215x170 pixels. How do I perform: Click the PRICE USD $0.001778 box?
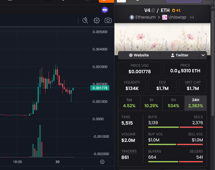pyautogui.click(x=140, y=69)
